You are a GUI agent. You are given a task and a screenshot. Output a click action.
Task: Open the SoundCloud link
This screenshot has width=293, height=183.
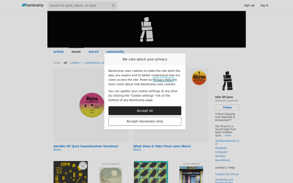[x=223, y=160]
